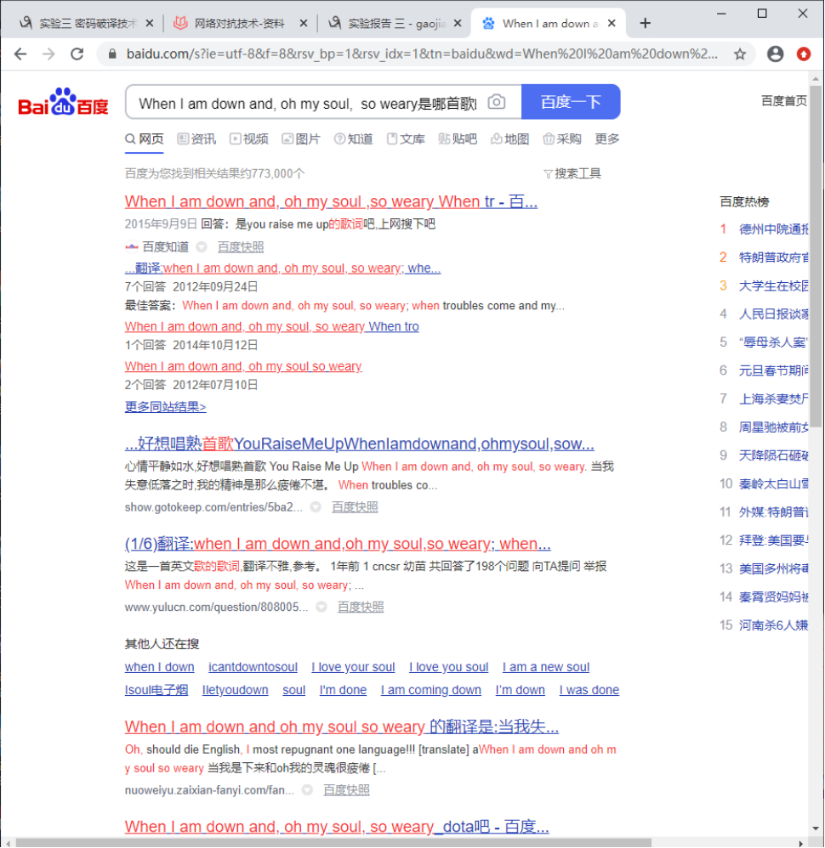Image resolution: width=825 pixels, height=848 pixels.
Task: Bookmark this page with the star icon
Action: tap(740, 54)
